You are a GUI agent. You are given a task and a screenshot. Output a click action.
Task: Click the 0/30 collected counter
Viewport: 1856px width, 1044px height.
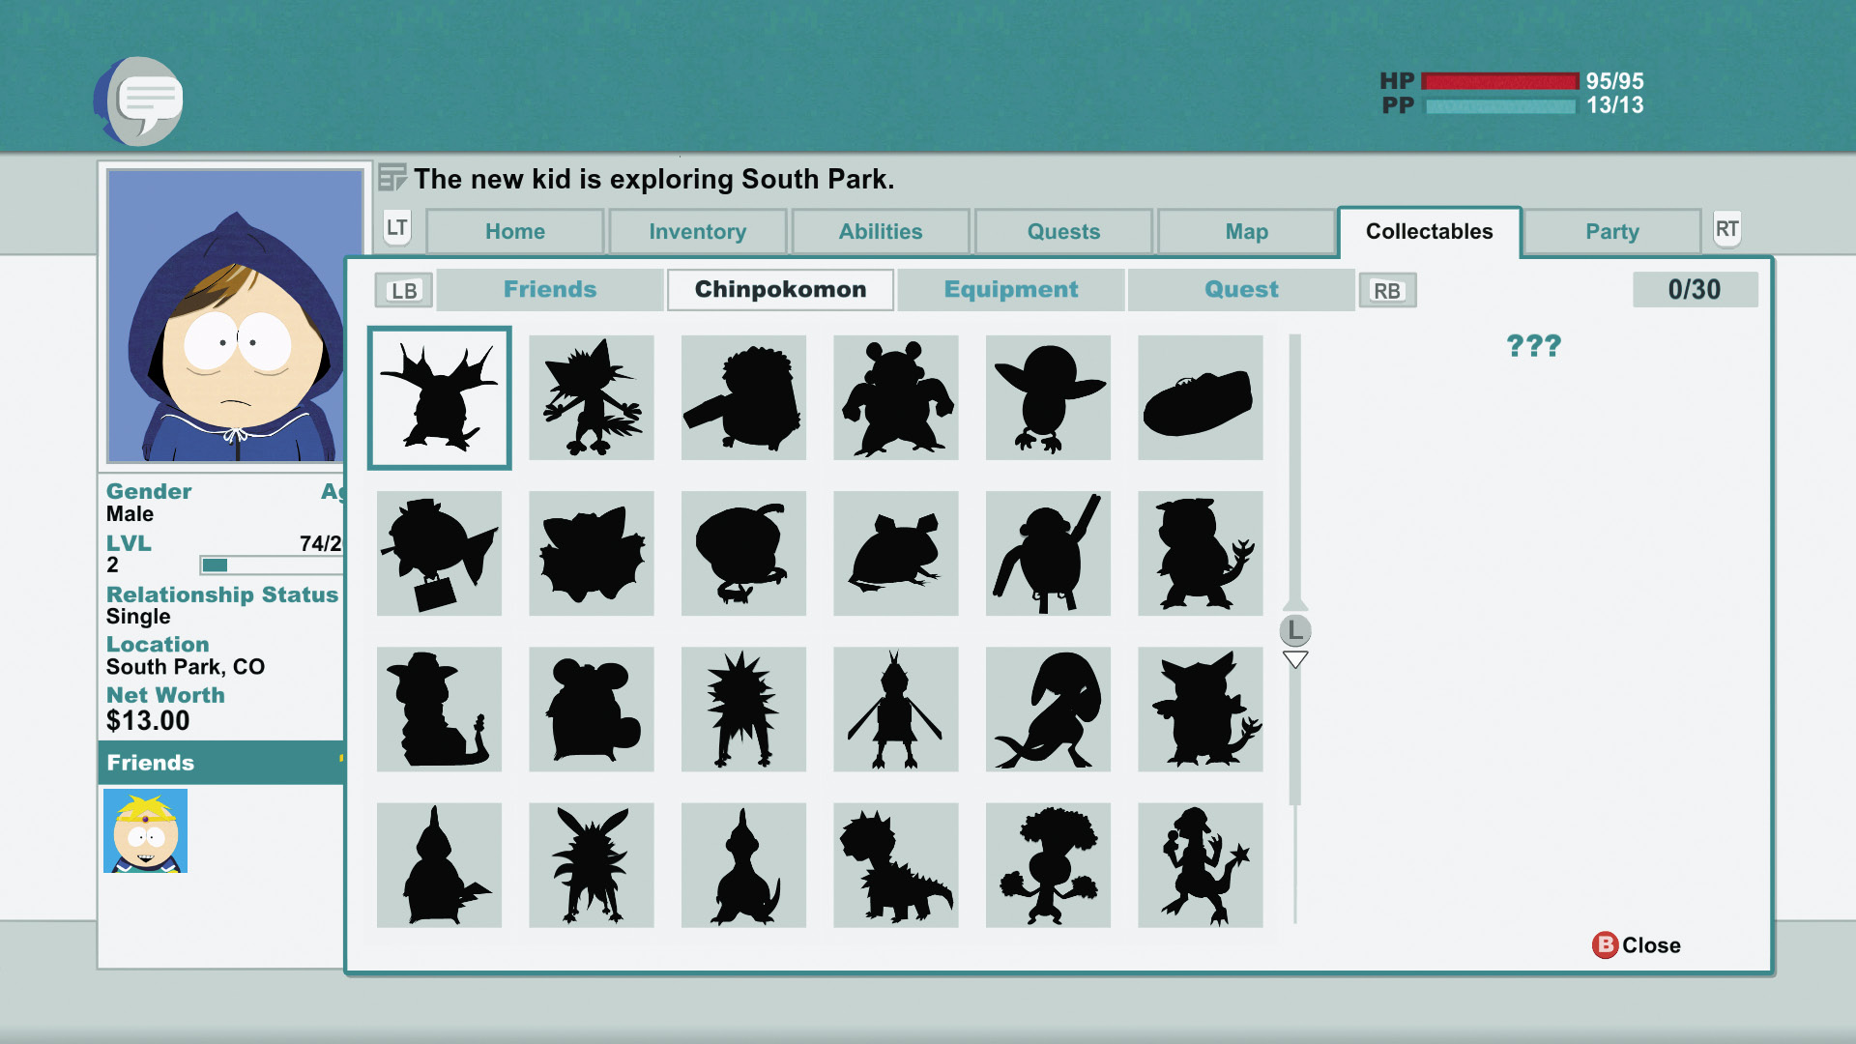(1695, 289)
